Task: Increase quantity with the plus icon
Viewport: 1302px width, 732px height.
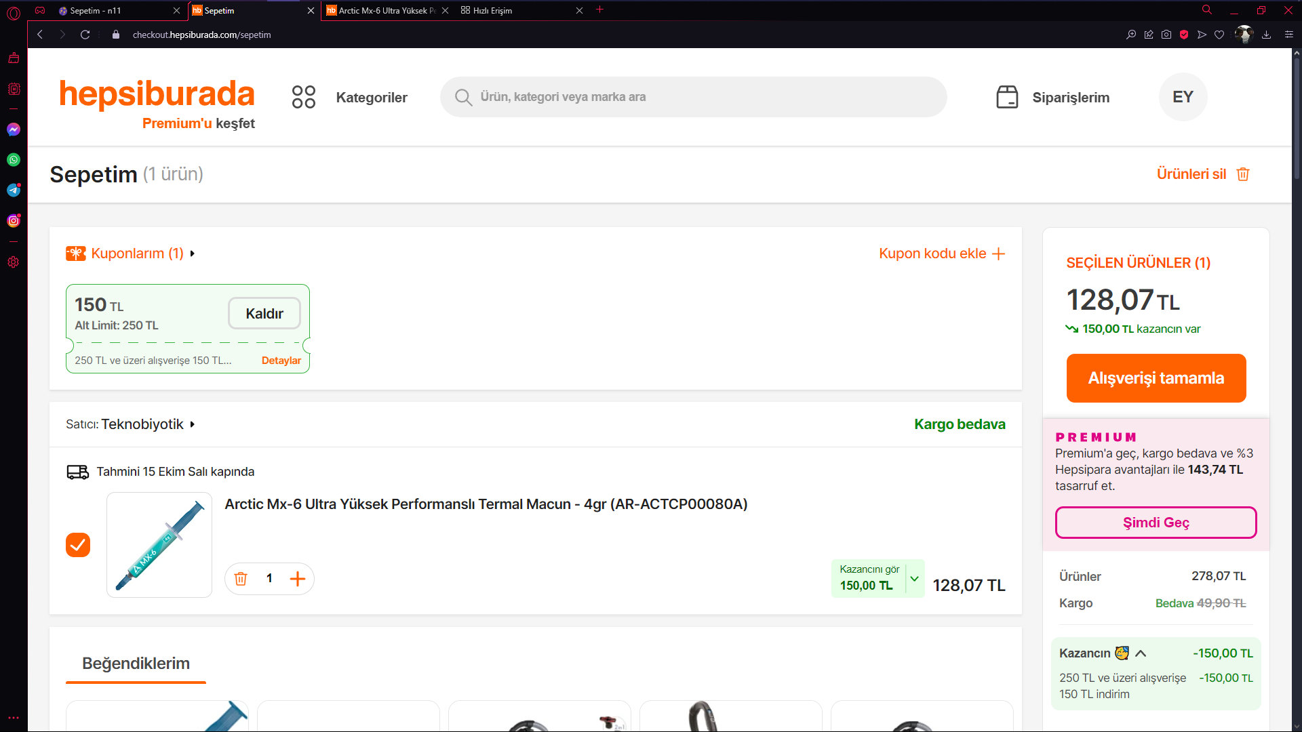Action: [x=297, y=578]
